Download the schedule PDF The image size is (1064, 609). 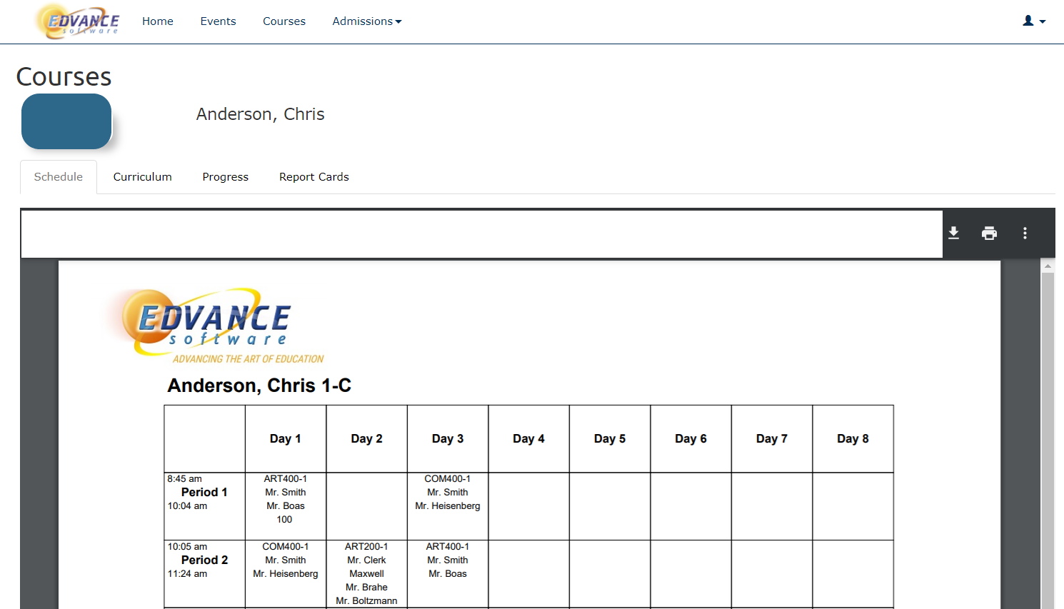[953, 233]
